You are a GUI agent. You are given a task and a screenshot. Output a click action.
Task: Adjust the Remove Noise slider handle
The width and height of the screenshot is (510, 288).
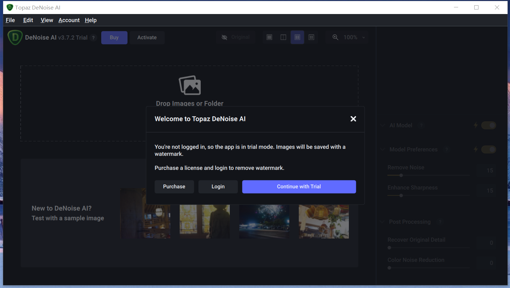pos(401,175)
